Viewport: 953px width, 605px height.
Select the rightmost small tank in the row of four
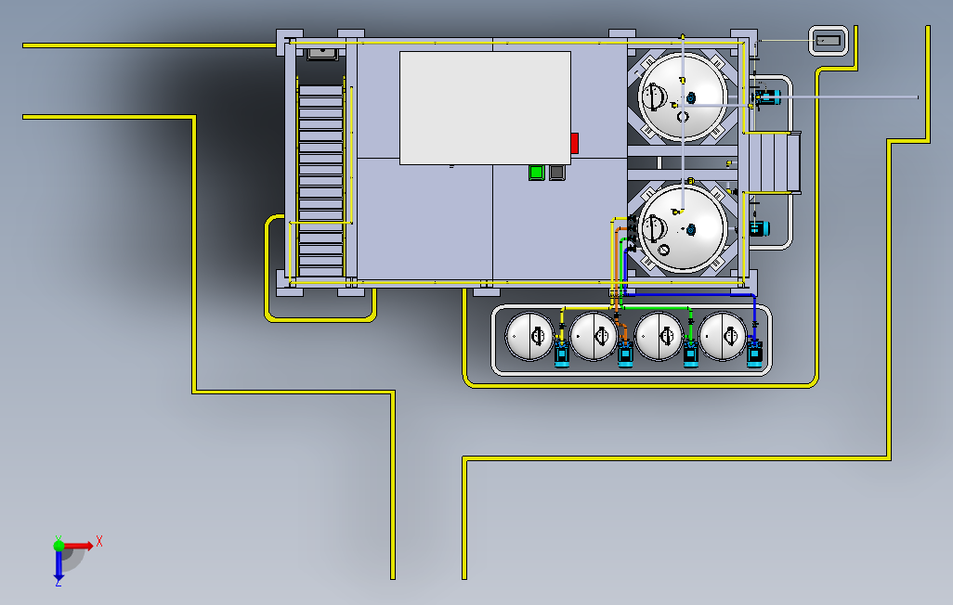pyautogui.click(x=723, y=336)
